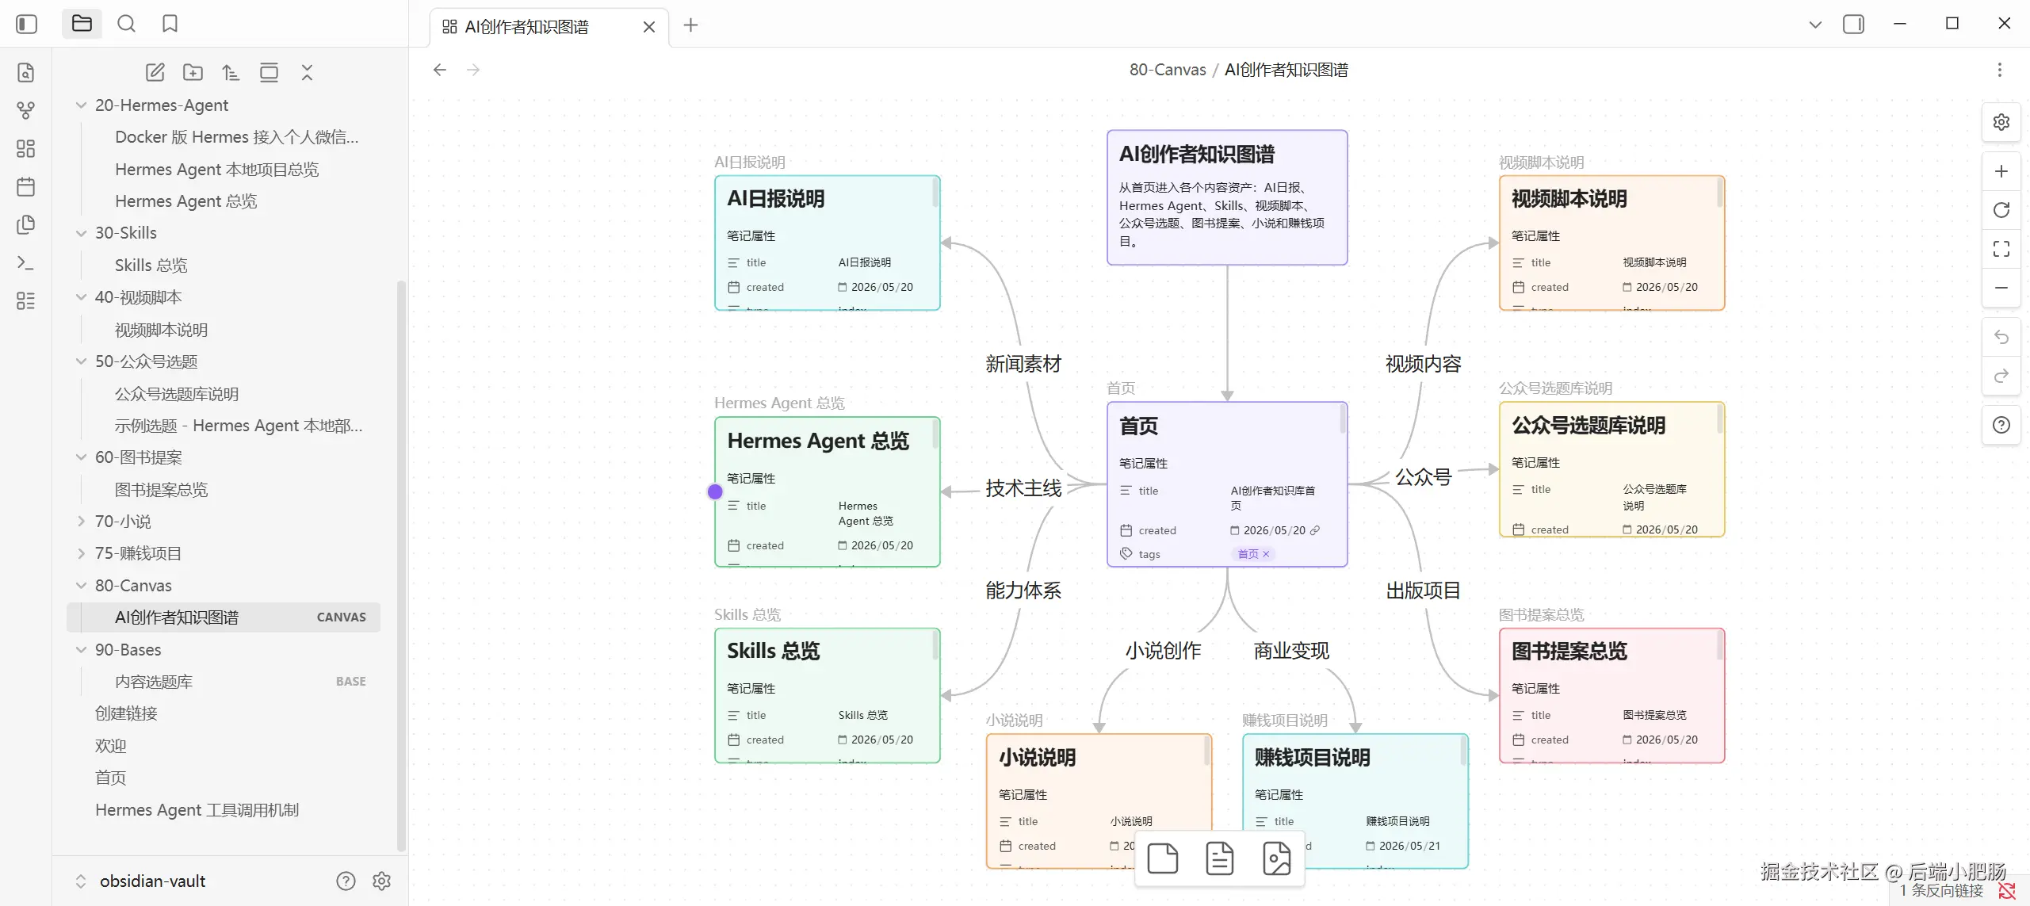Collapse the 60-图书提案 folder
This screenshot has width=2030, height=906.
(81, 457)
